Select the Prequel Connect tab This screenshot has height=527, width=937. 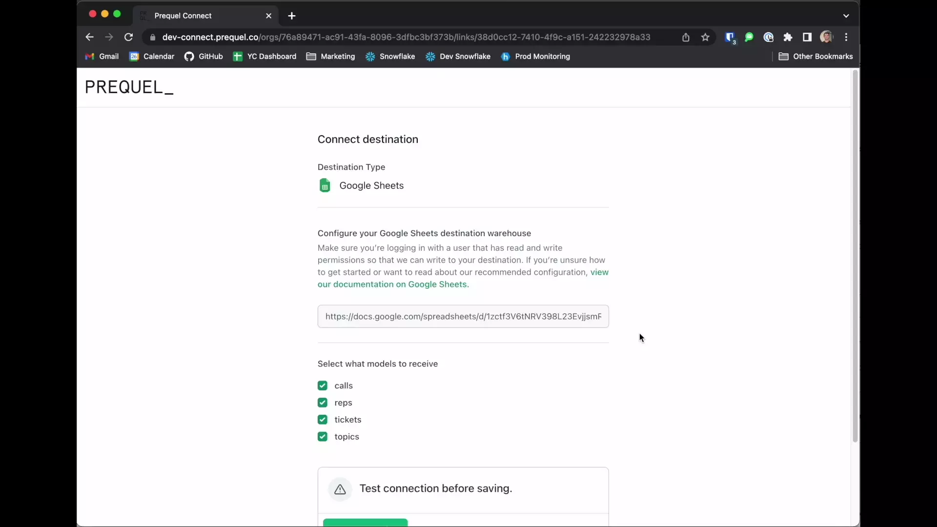[x=206, y=16]
